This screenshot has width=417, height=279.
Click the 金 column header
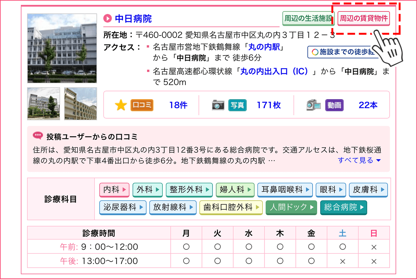coord(311,233)
